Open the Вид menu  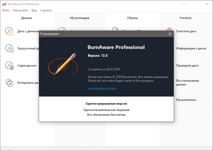[34, 10]
